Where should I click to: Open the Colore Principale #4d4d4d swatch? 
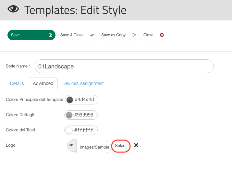[x=70, y=100]
